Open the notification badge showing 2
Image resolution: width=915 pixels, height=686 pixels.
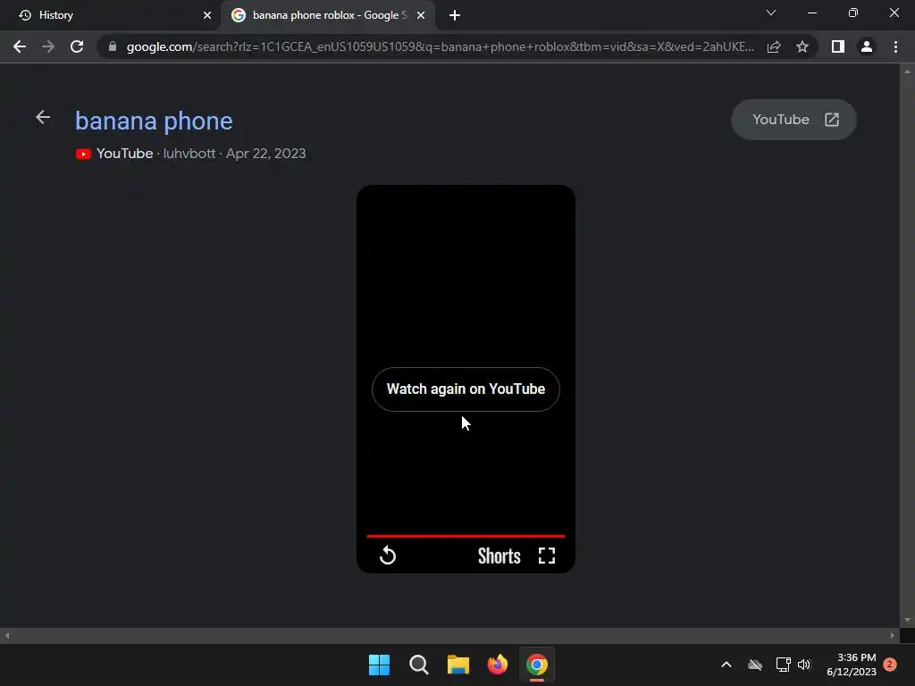coord(890,665)
